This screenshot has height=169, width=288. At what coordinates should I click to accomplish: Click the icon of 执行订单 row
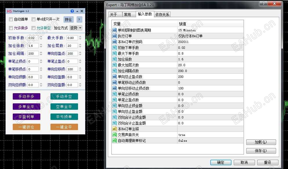pos(115,36)
